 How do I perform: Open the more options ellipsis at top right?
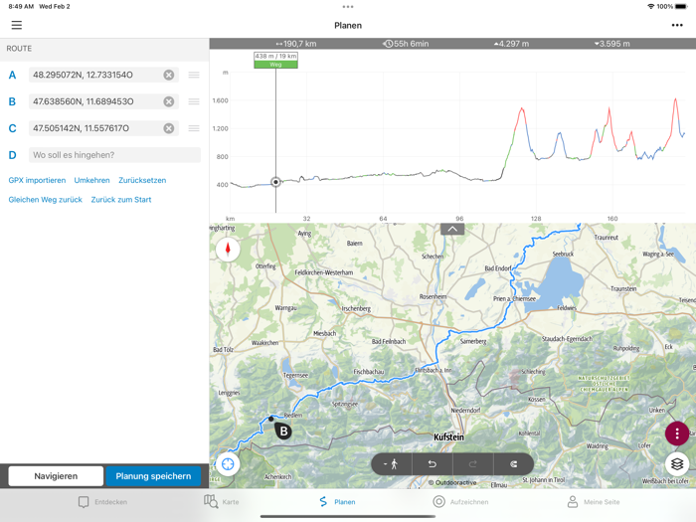coord(677,25)
